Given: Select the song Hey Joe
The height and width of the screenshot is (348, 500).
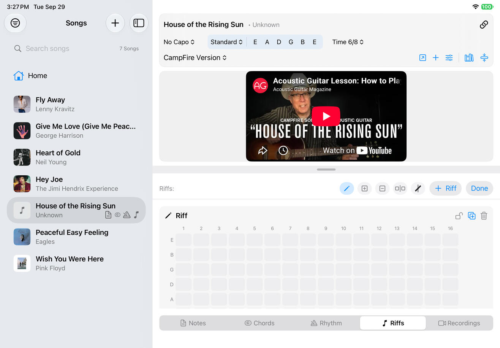Looking at the screenshot, I should tap(76, 184).
